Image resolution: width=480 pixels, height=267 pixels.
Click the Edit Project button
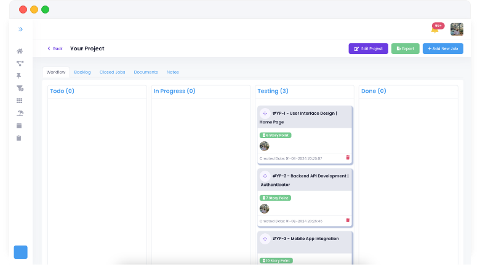368,48
